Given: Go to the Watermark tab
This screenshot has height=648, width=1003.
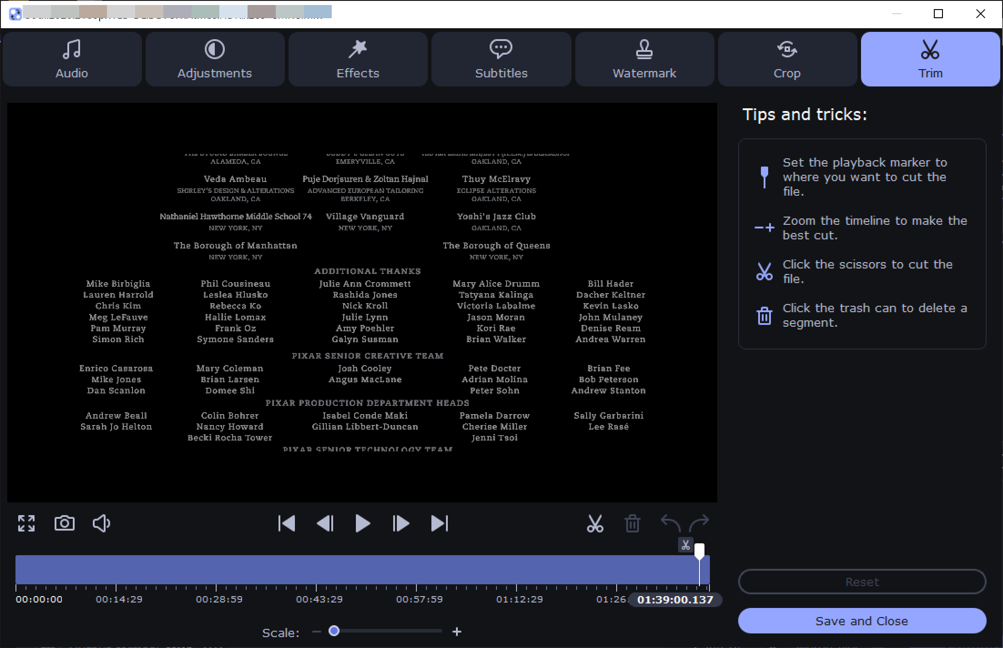Looking at the screenshot, I should pyautogui.click(x=644, y=59).
